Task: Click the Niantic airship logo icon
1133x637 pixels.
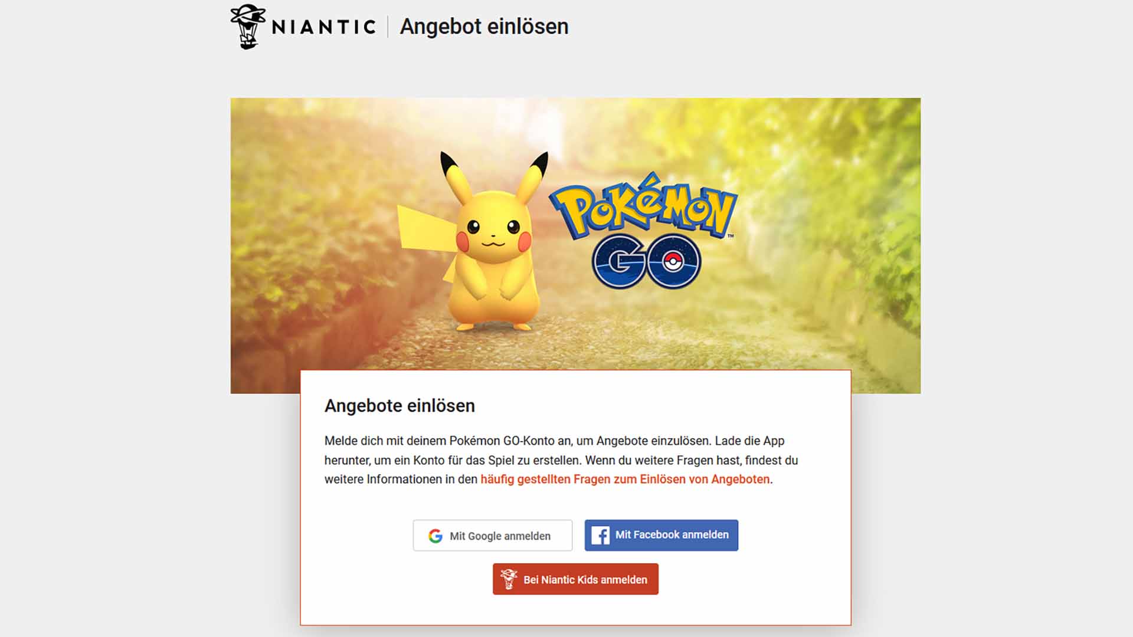Action: click(248, 27)
